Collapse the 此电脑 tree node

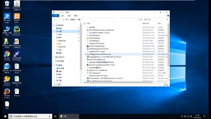[53, 65]
